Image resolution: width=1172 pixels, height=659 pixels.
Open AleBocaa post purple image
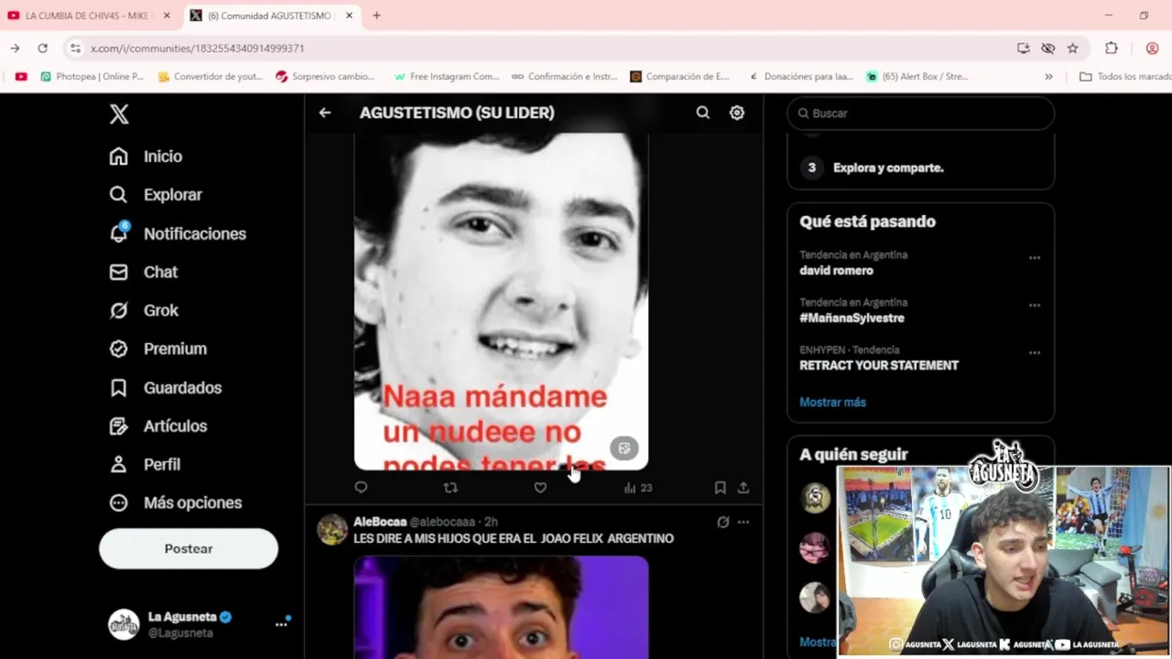pyautogui.click(x=501, y=607)
